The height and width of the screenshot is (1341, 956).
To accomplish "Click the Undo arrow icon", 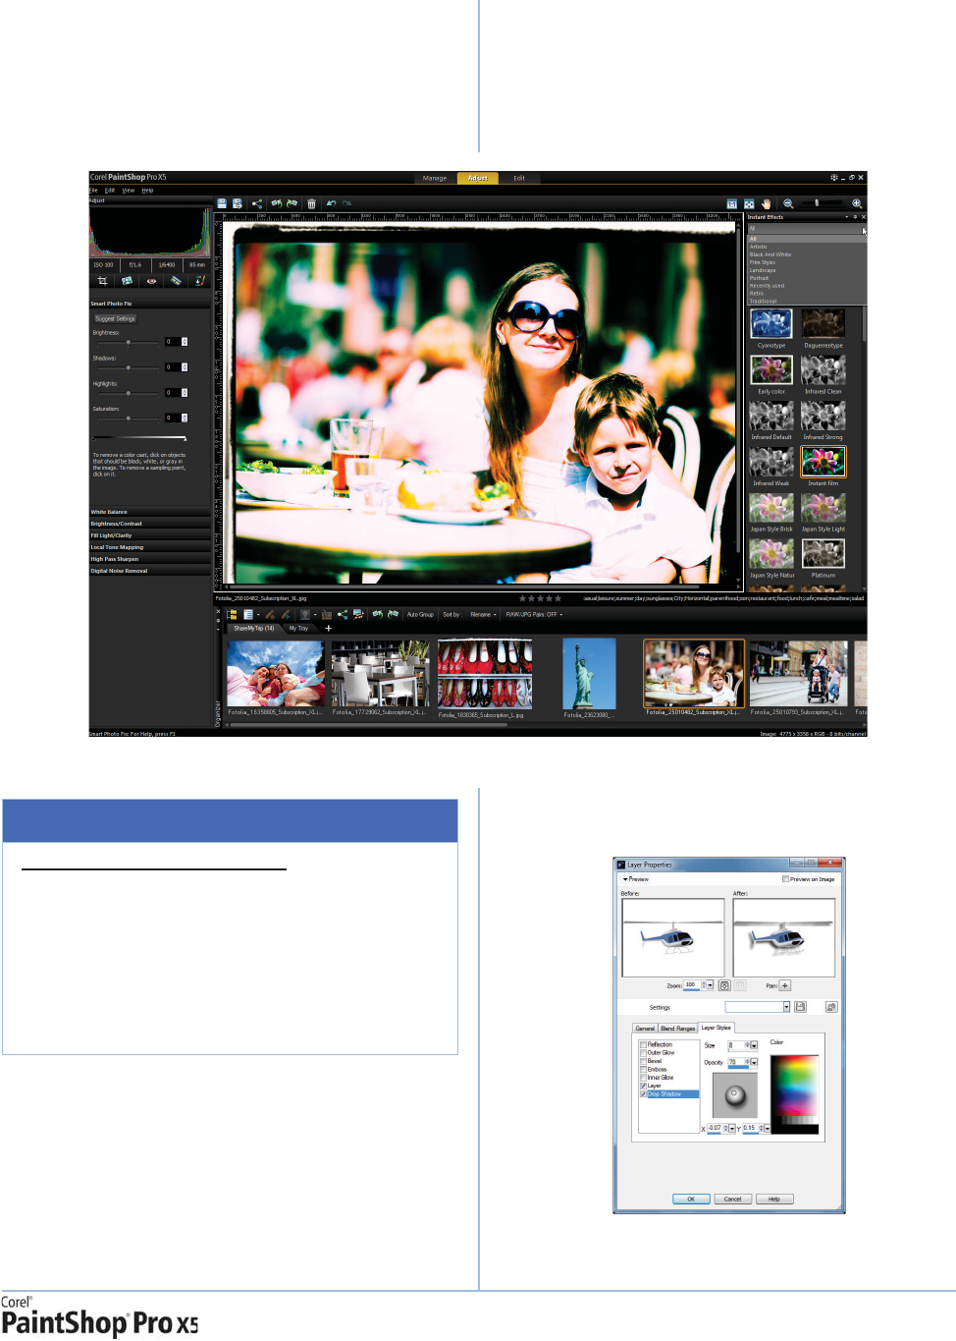I will [332, 203].
